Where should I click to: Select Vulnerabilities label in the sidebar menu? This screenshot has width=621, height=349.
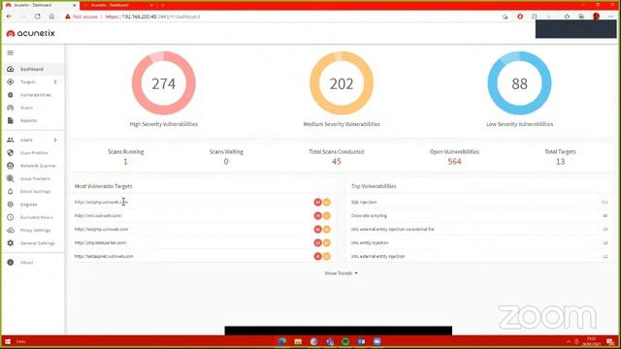click(36, 95)
